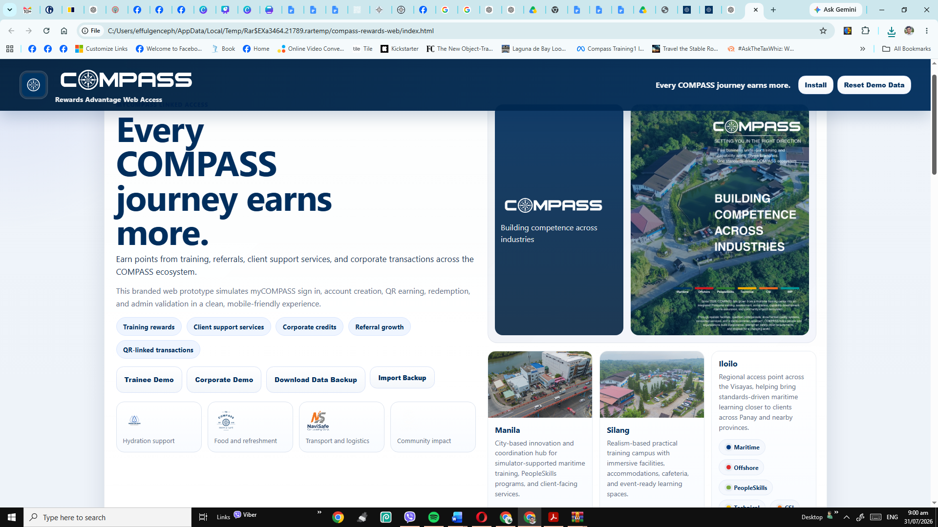Click the Hydration support partner logo

pos(134,420)
